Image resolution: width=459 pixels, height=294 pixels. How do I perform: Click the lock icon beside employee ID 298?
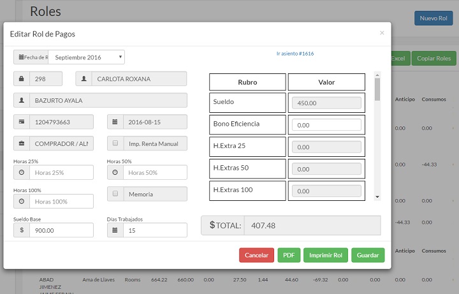pyautogui.click(x=22, y=79)
